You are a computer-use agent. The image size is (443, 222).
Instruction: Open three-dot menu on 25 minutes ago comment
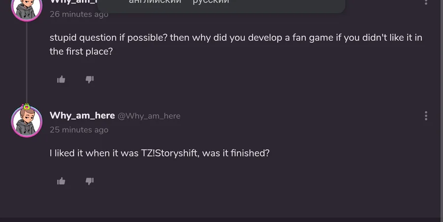click(x=426, y=116)
